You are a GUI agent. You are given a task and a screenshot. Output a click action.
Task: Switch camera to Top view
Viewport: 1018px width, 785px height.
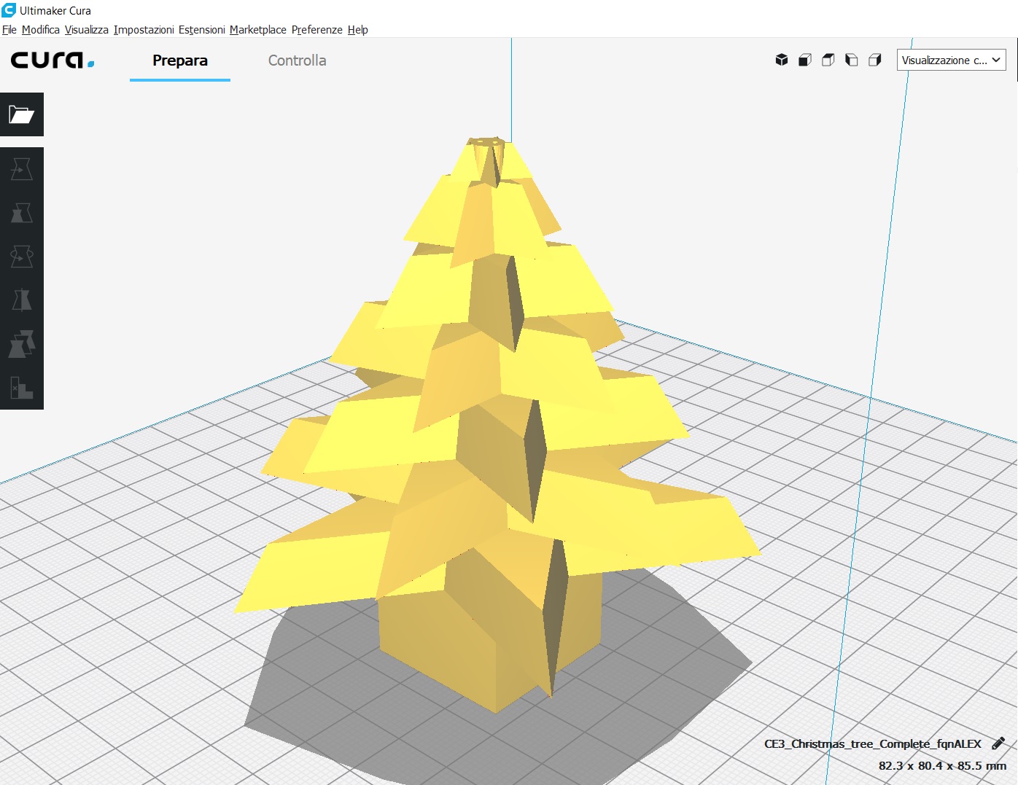tap(828, 60)
